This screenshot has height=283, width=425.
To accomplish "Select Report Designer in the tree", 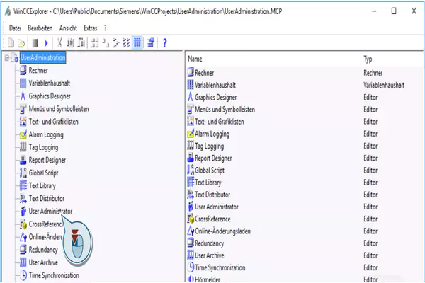I will pyautogui.click(x=47, y=160).
